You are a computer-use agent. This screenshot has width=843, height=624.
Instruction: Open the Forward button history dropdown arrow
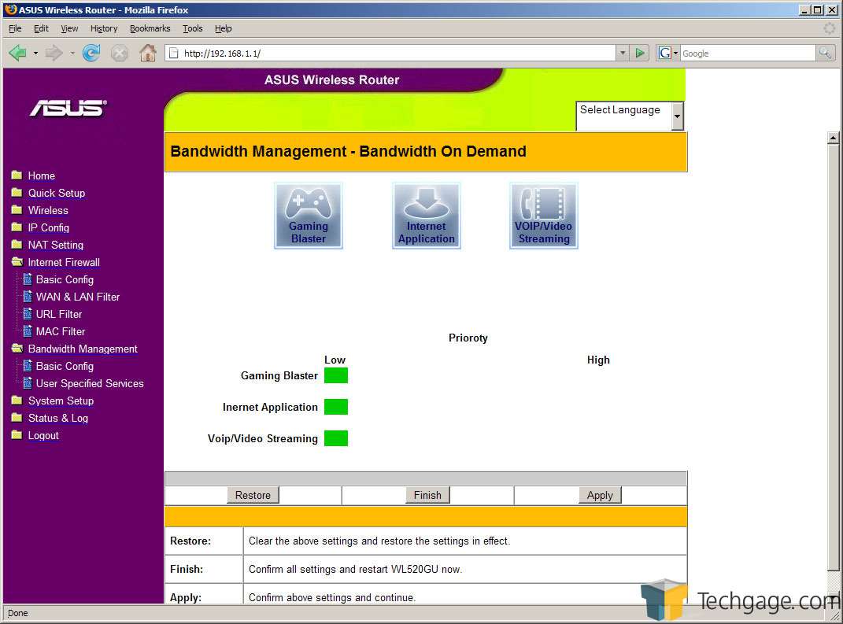point(72,54)
